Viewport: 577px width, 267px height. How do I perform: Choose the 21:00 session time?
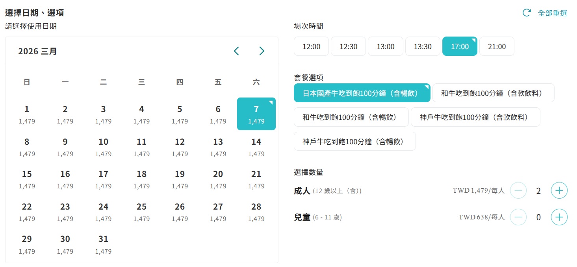click(497, 46)
